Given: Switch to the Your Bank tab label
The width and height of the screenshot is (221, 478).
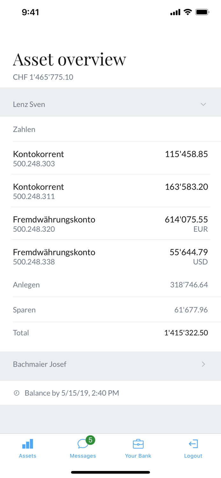Looking at the screenshot, I should pyautogui.click(x=138, y=456).
